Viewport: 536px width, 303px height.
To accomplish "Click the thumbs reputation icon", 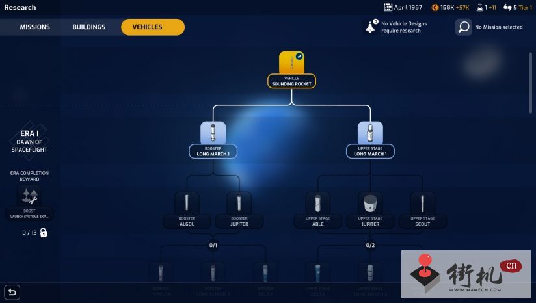I will pyautogui.click(x=507, y=7).
